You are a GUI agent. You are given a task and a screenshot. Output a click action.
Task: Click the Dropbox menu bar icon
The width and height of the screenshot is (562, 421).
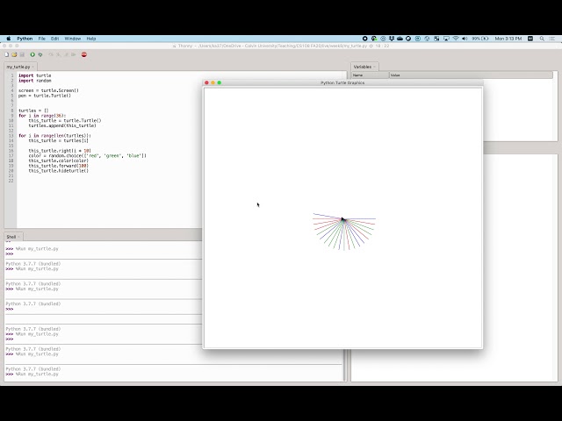point(392,39)
